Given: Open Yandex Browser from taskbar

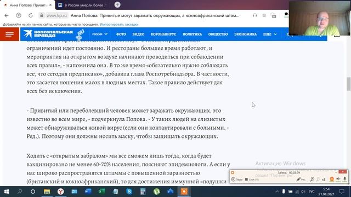Looking at the screenshot, I should [x=60, y=192].
